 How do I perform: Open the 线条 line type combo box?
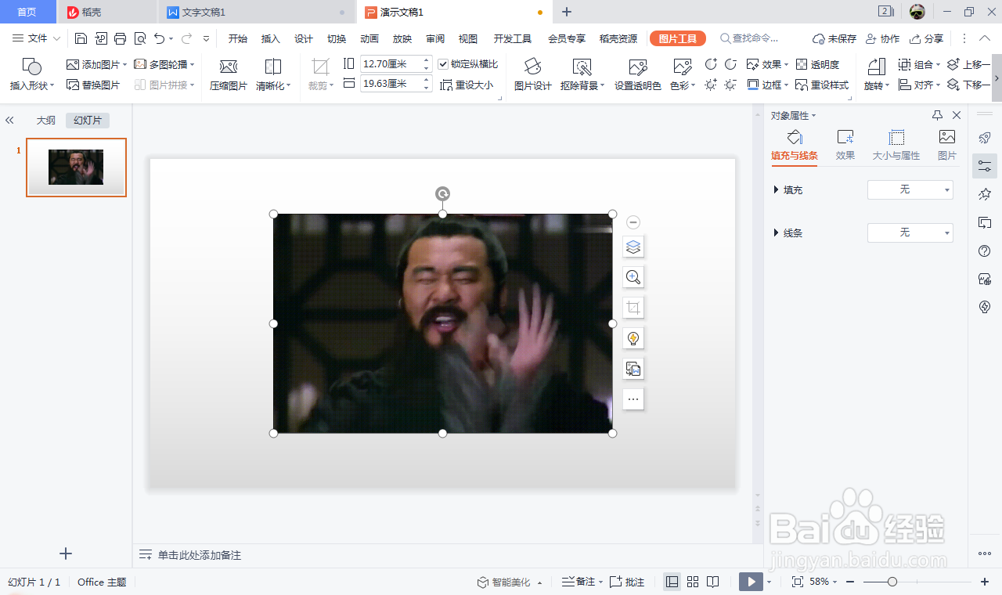910,233
